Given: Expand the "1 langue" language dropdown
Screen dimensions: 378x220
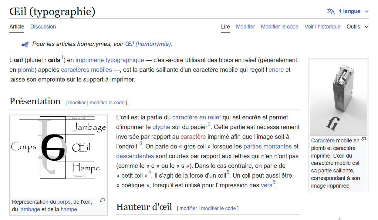Looking at the screenshot, I should pyautogui.click(x=353, y=12).
